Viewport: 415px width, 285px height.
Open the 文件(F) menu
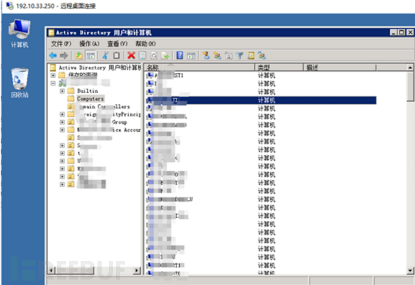coord(61,44)
